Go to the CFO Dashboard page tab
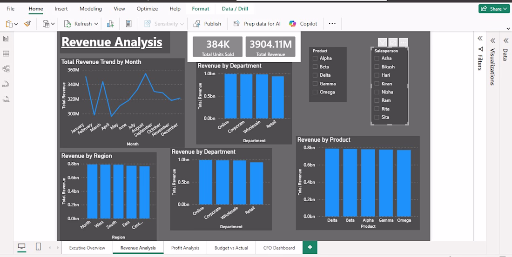 [x=279, y=248]
